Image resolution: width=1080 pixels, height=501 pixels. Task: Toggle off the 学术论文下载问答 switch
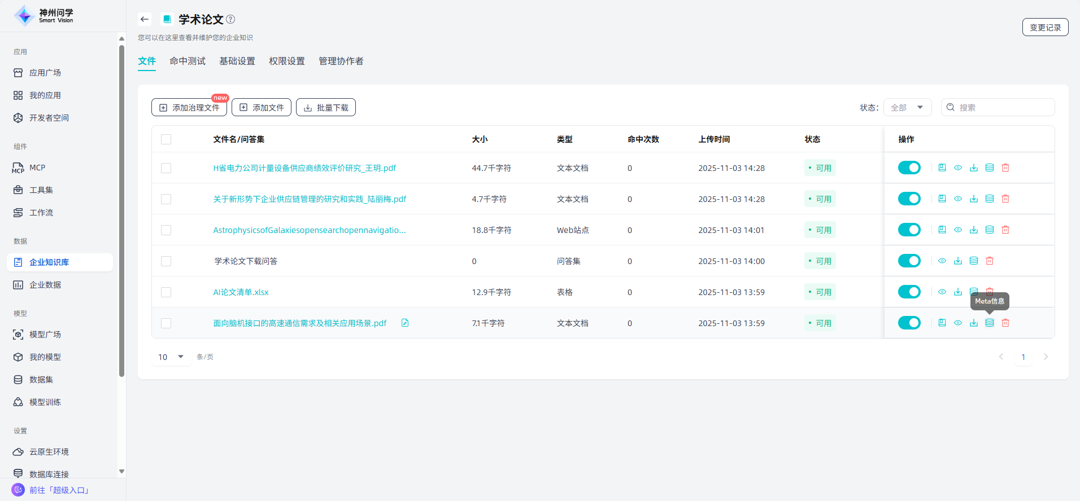pyautogui.click(x=909, y=261)
